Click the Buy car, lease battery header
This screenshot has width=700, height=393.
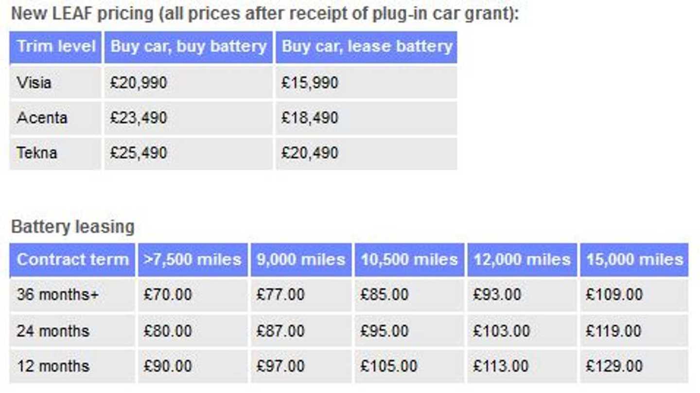pos(367,47)
